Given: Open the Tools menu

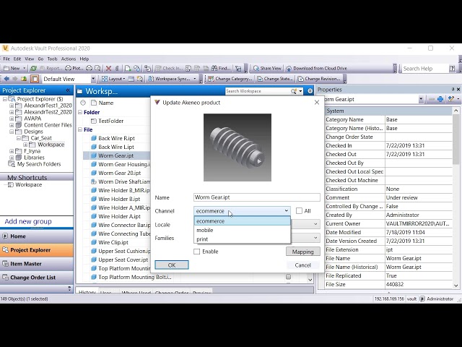Looking at the screenshot, I should click(53, 59).
